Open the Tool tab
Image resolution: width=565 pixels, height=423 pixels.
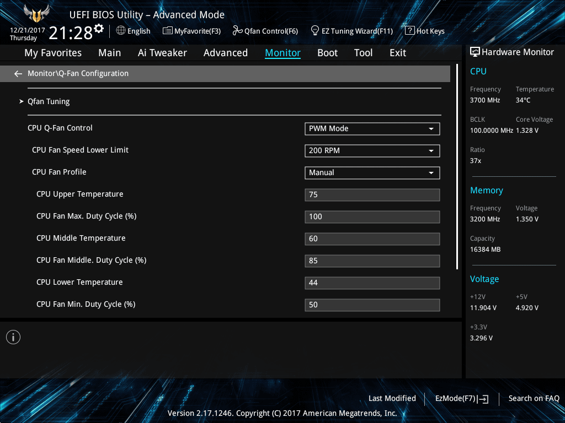[363, 53]
